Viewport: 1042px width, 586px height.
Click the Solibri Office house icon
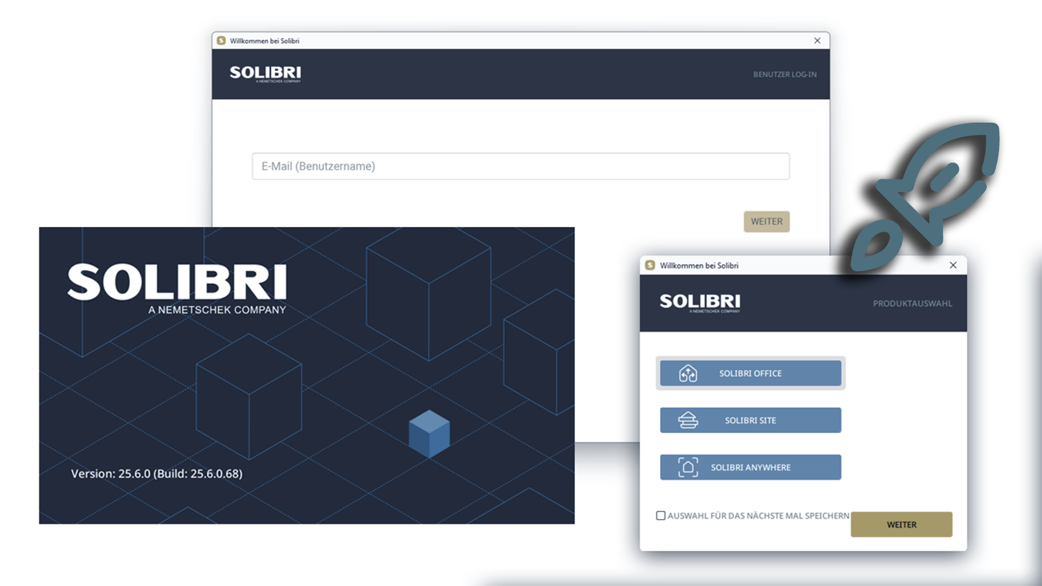tap(688, 373)
